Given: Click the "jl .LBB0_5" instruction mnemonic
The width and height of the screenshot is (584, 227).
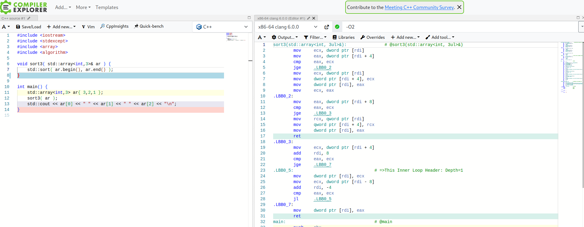Looking at the screenshot, I should [296, 199].
